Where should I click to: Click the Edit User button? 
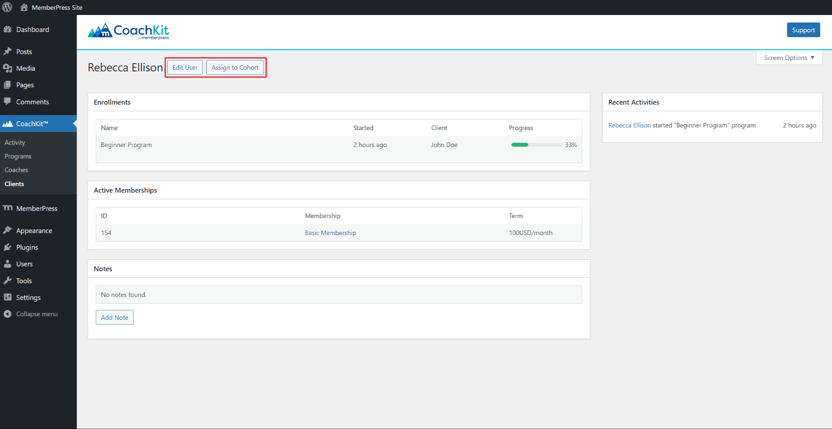point(185,67)
